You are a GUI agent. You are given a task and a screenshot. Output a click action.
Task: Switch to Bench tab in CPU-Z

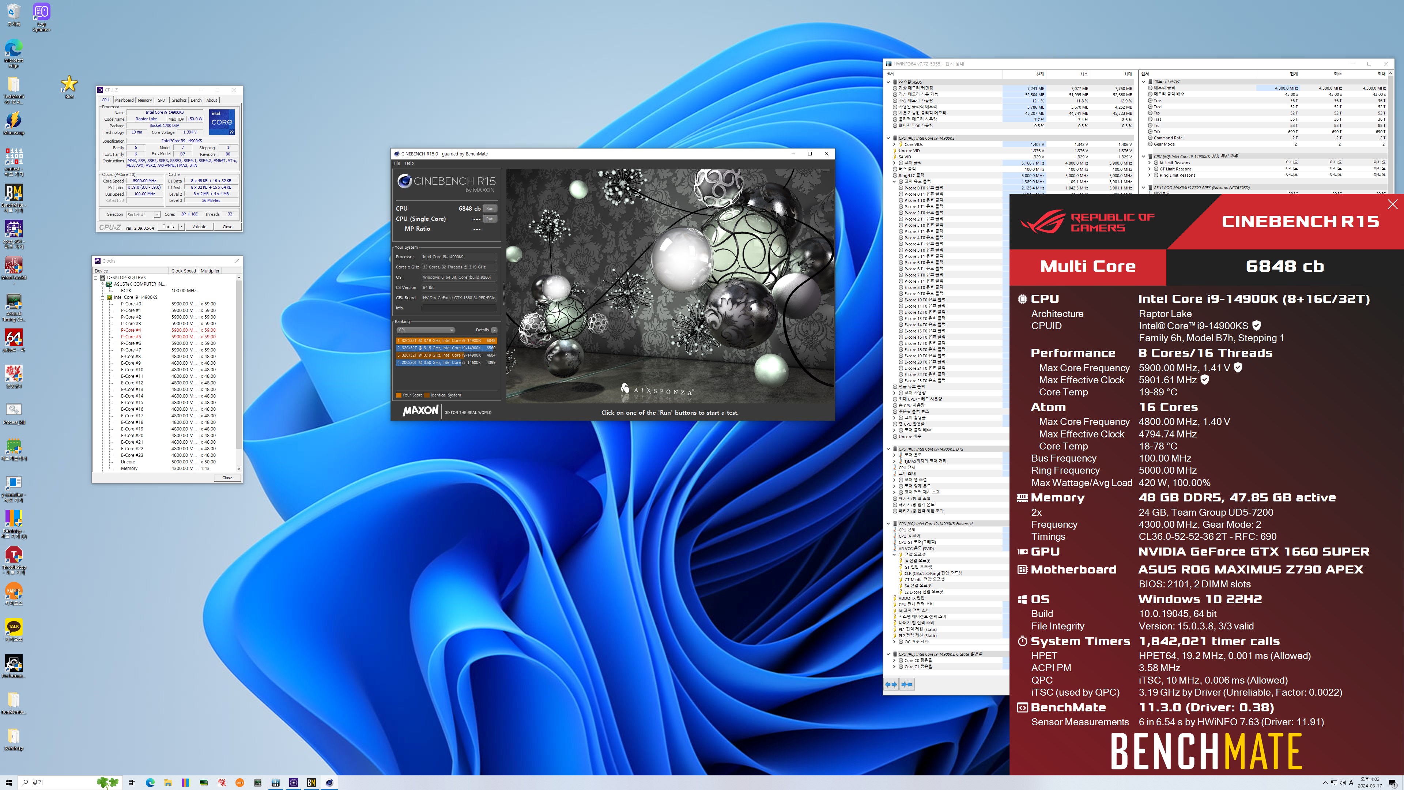[196, 100]
